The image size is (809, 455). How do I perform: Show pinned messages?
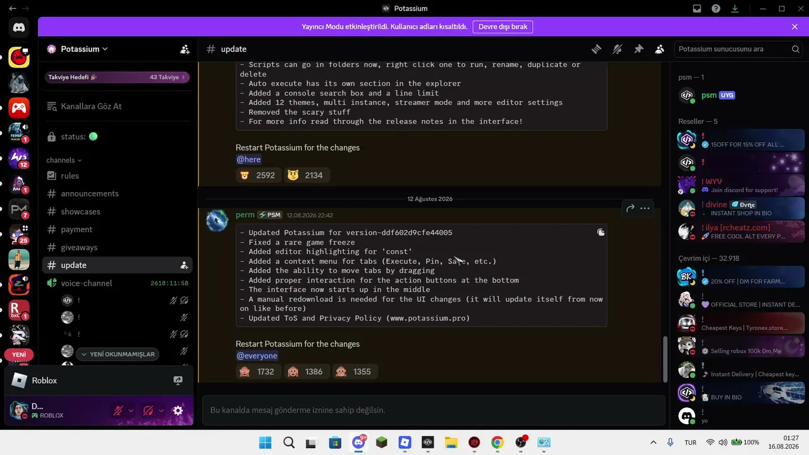[638, 49]
